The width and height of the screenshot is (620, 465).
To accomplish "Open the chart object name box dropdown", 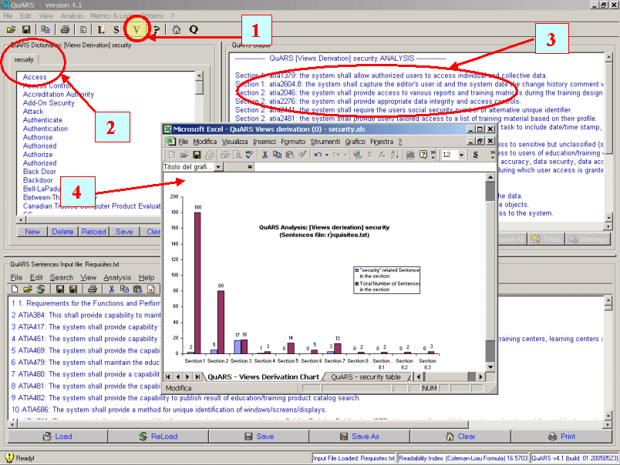I will pyautogui.click(x=218, y=167).
